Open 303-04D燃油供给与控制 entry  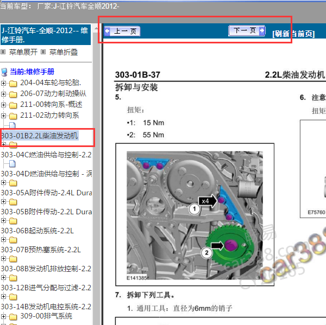[46, 174]
